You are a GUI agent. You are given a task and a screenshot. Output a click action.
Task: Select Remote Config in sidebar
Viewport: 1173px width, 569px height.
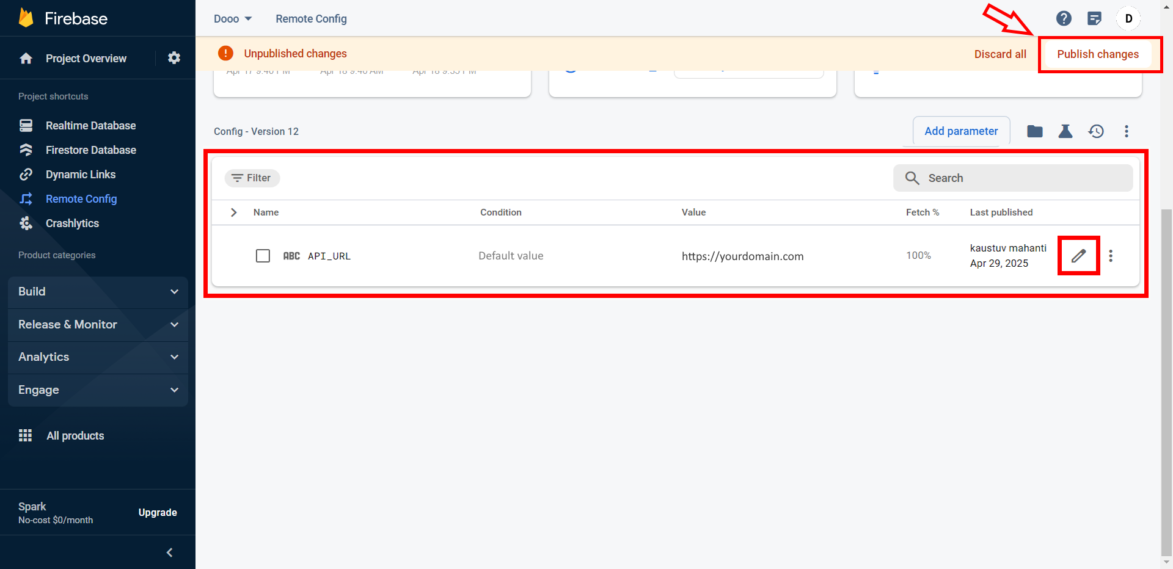point(81,199)
